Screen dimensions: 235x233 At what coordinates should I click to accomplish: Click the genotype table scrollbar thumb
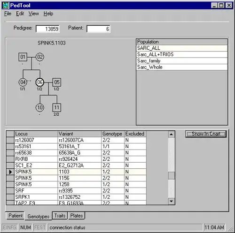click(171, 176)
